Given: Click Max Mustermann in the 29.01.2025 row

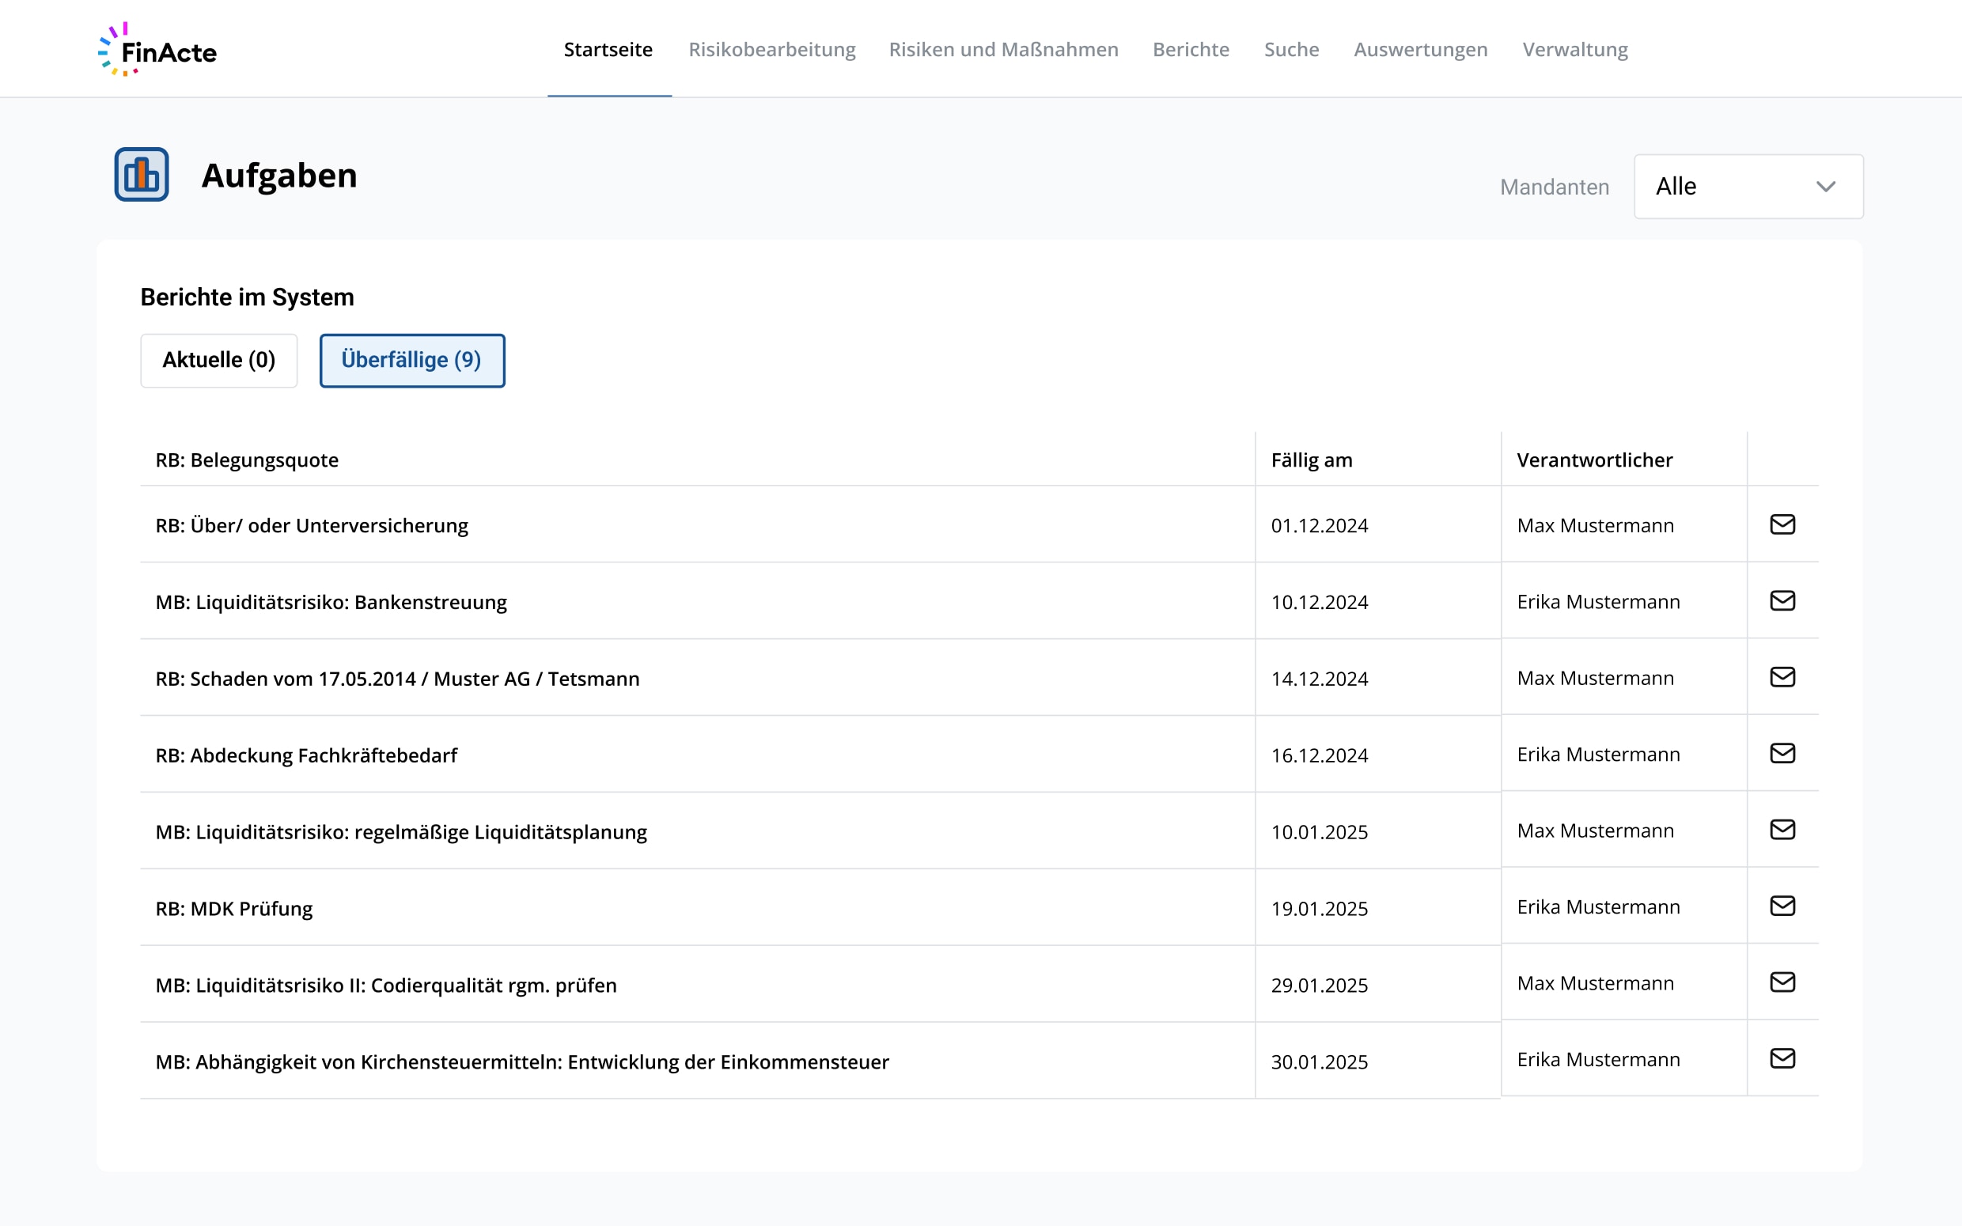Looking at the screenshot, I should tap(1596, 982).
